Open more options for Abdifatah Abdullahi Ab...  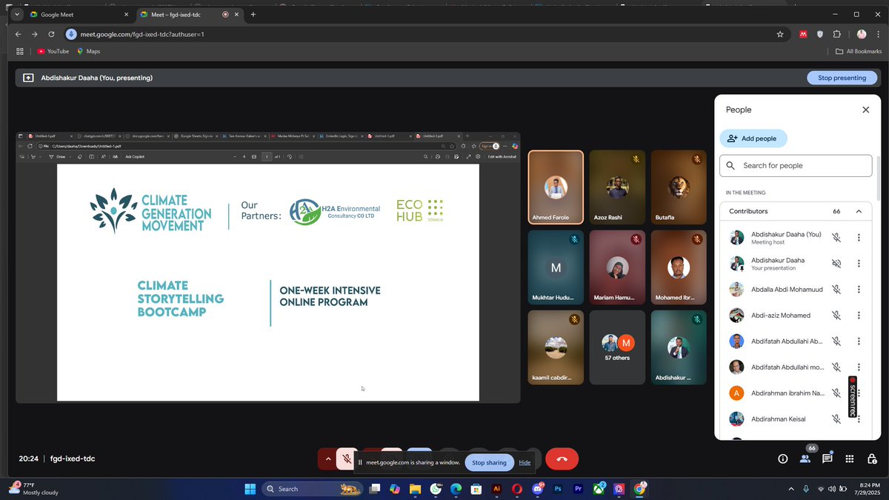point(859,341)
